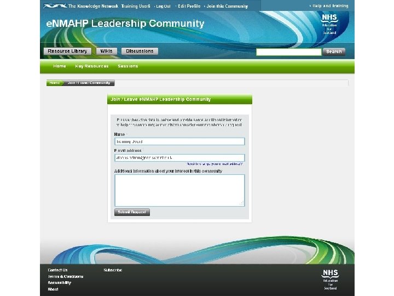The width and height of the screenshot is (394, 296).
Task: Follow the change e-mail address link
Action: 215,164
